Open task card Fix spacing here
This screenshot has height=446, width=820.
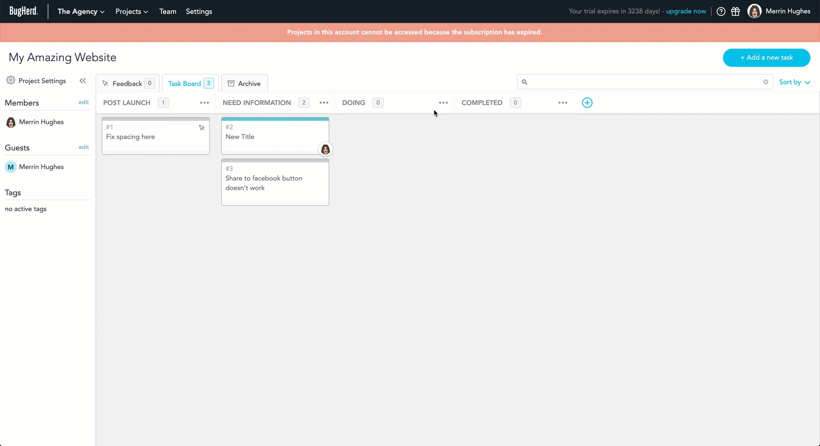(x=156, y=136)
